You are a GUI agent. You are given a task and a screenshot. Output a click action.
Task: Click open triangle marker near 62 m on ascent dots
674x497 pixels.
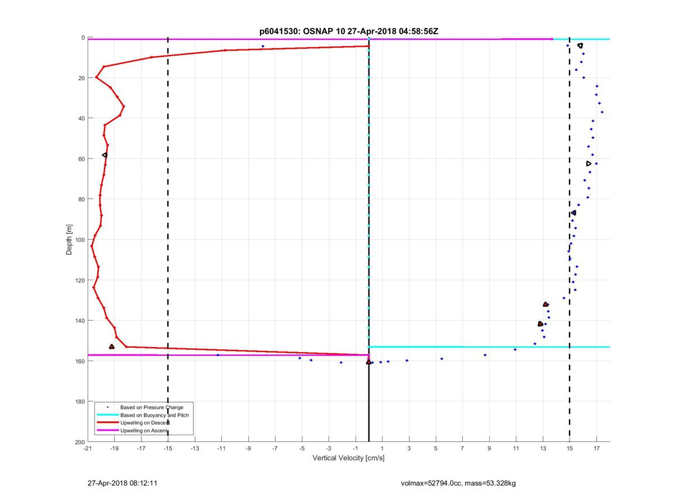point(589,163)
